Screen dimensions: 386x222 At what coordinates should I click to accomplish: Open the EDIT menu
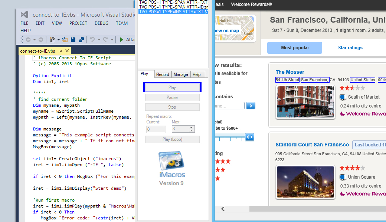40,23
